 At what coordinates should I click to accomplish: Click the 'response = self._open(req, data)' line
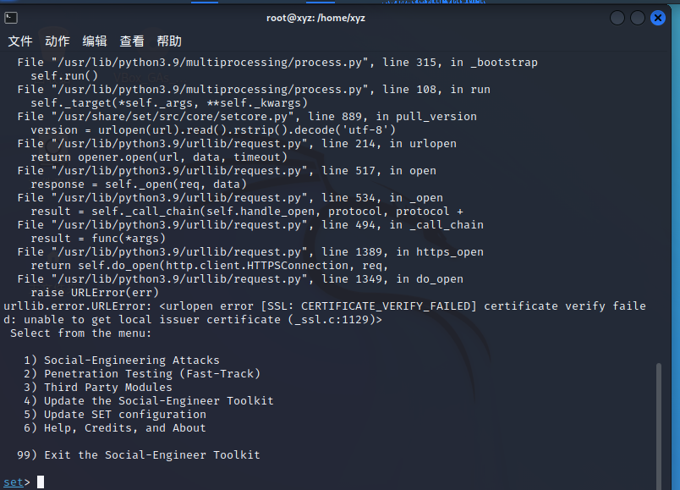coord(139,184)
